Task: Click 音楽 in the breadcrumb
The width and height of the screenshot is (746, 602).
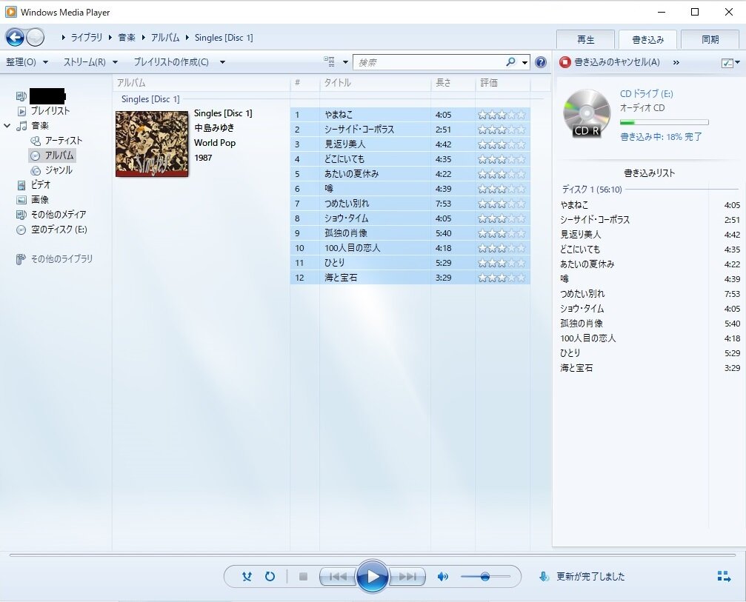Action: point(127,37)
